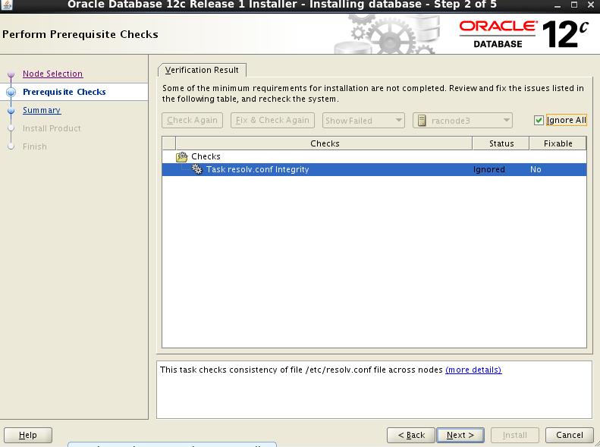Screen dimensions: 600x447
Task: Minimize the installer window
Action: [557, 5]
